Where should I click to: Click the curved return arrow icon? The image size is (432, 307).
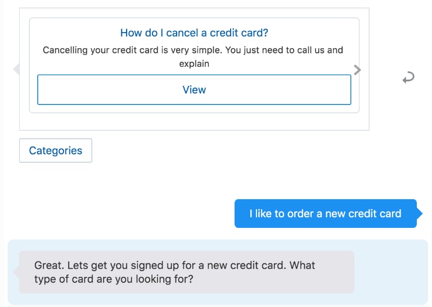pyautogui.click(x=408, y=78)
